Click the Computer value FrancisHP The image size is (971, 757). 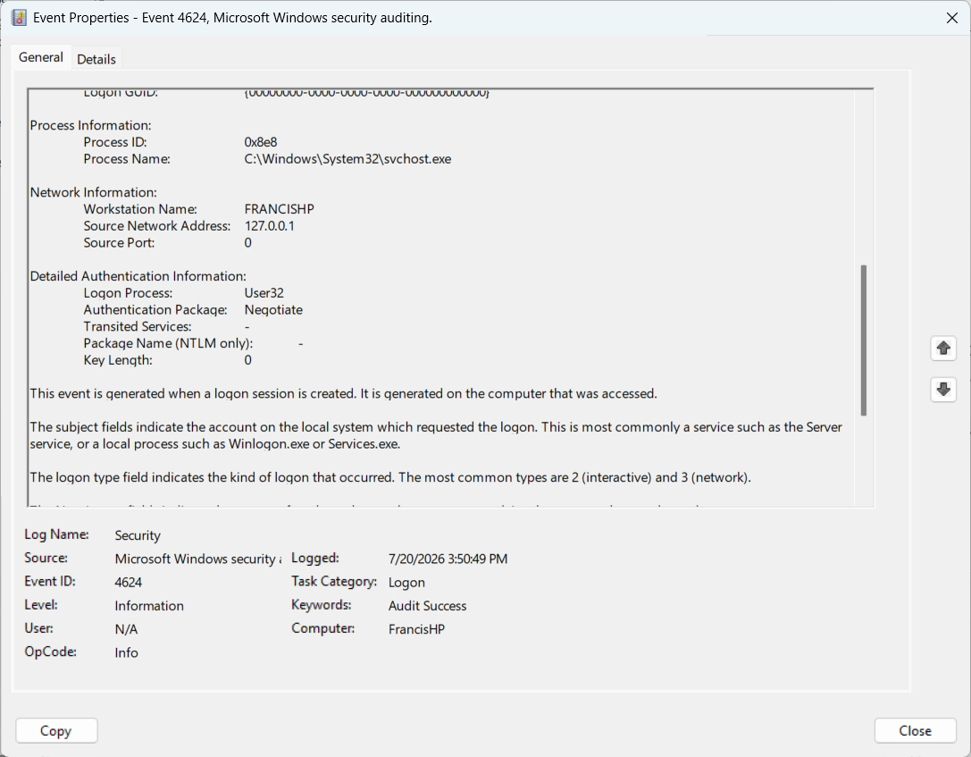(416, 629)
